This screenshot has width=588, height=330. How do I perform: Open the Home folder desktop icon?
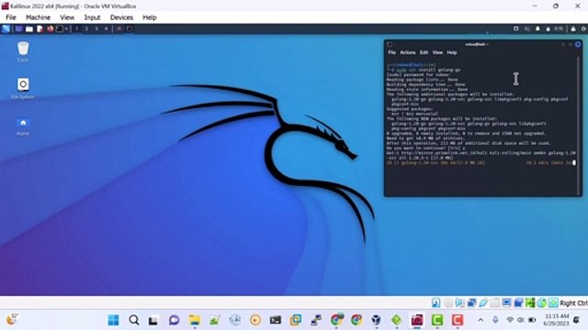tap(23, 126)
